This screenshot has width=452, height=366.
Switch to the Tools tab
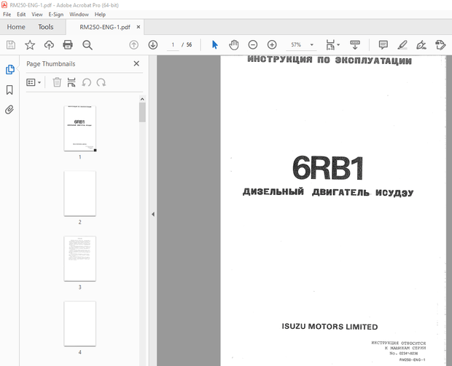point(46,27)
